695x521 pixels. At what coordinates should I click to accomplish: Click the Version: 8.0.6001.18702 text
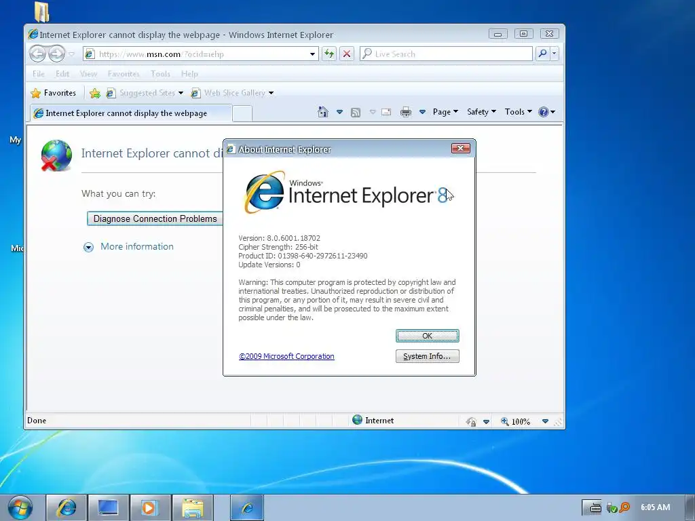(x=279, y=238)
